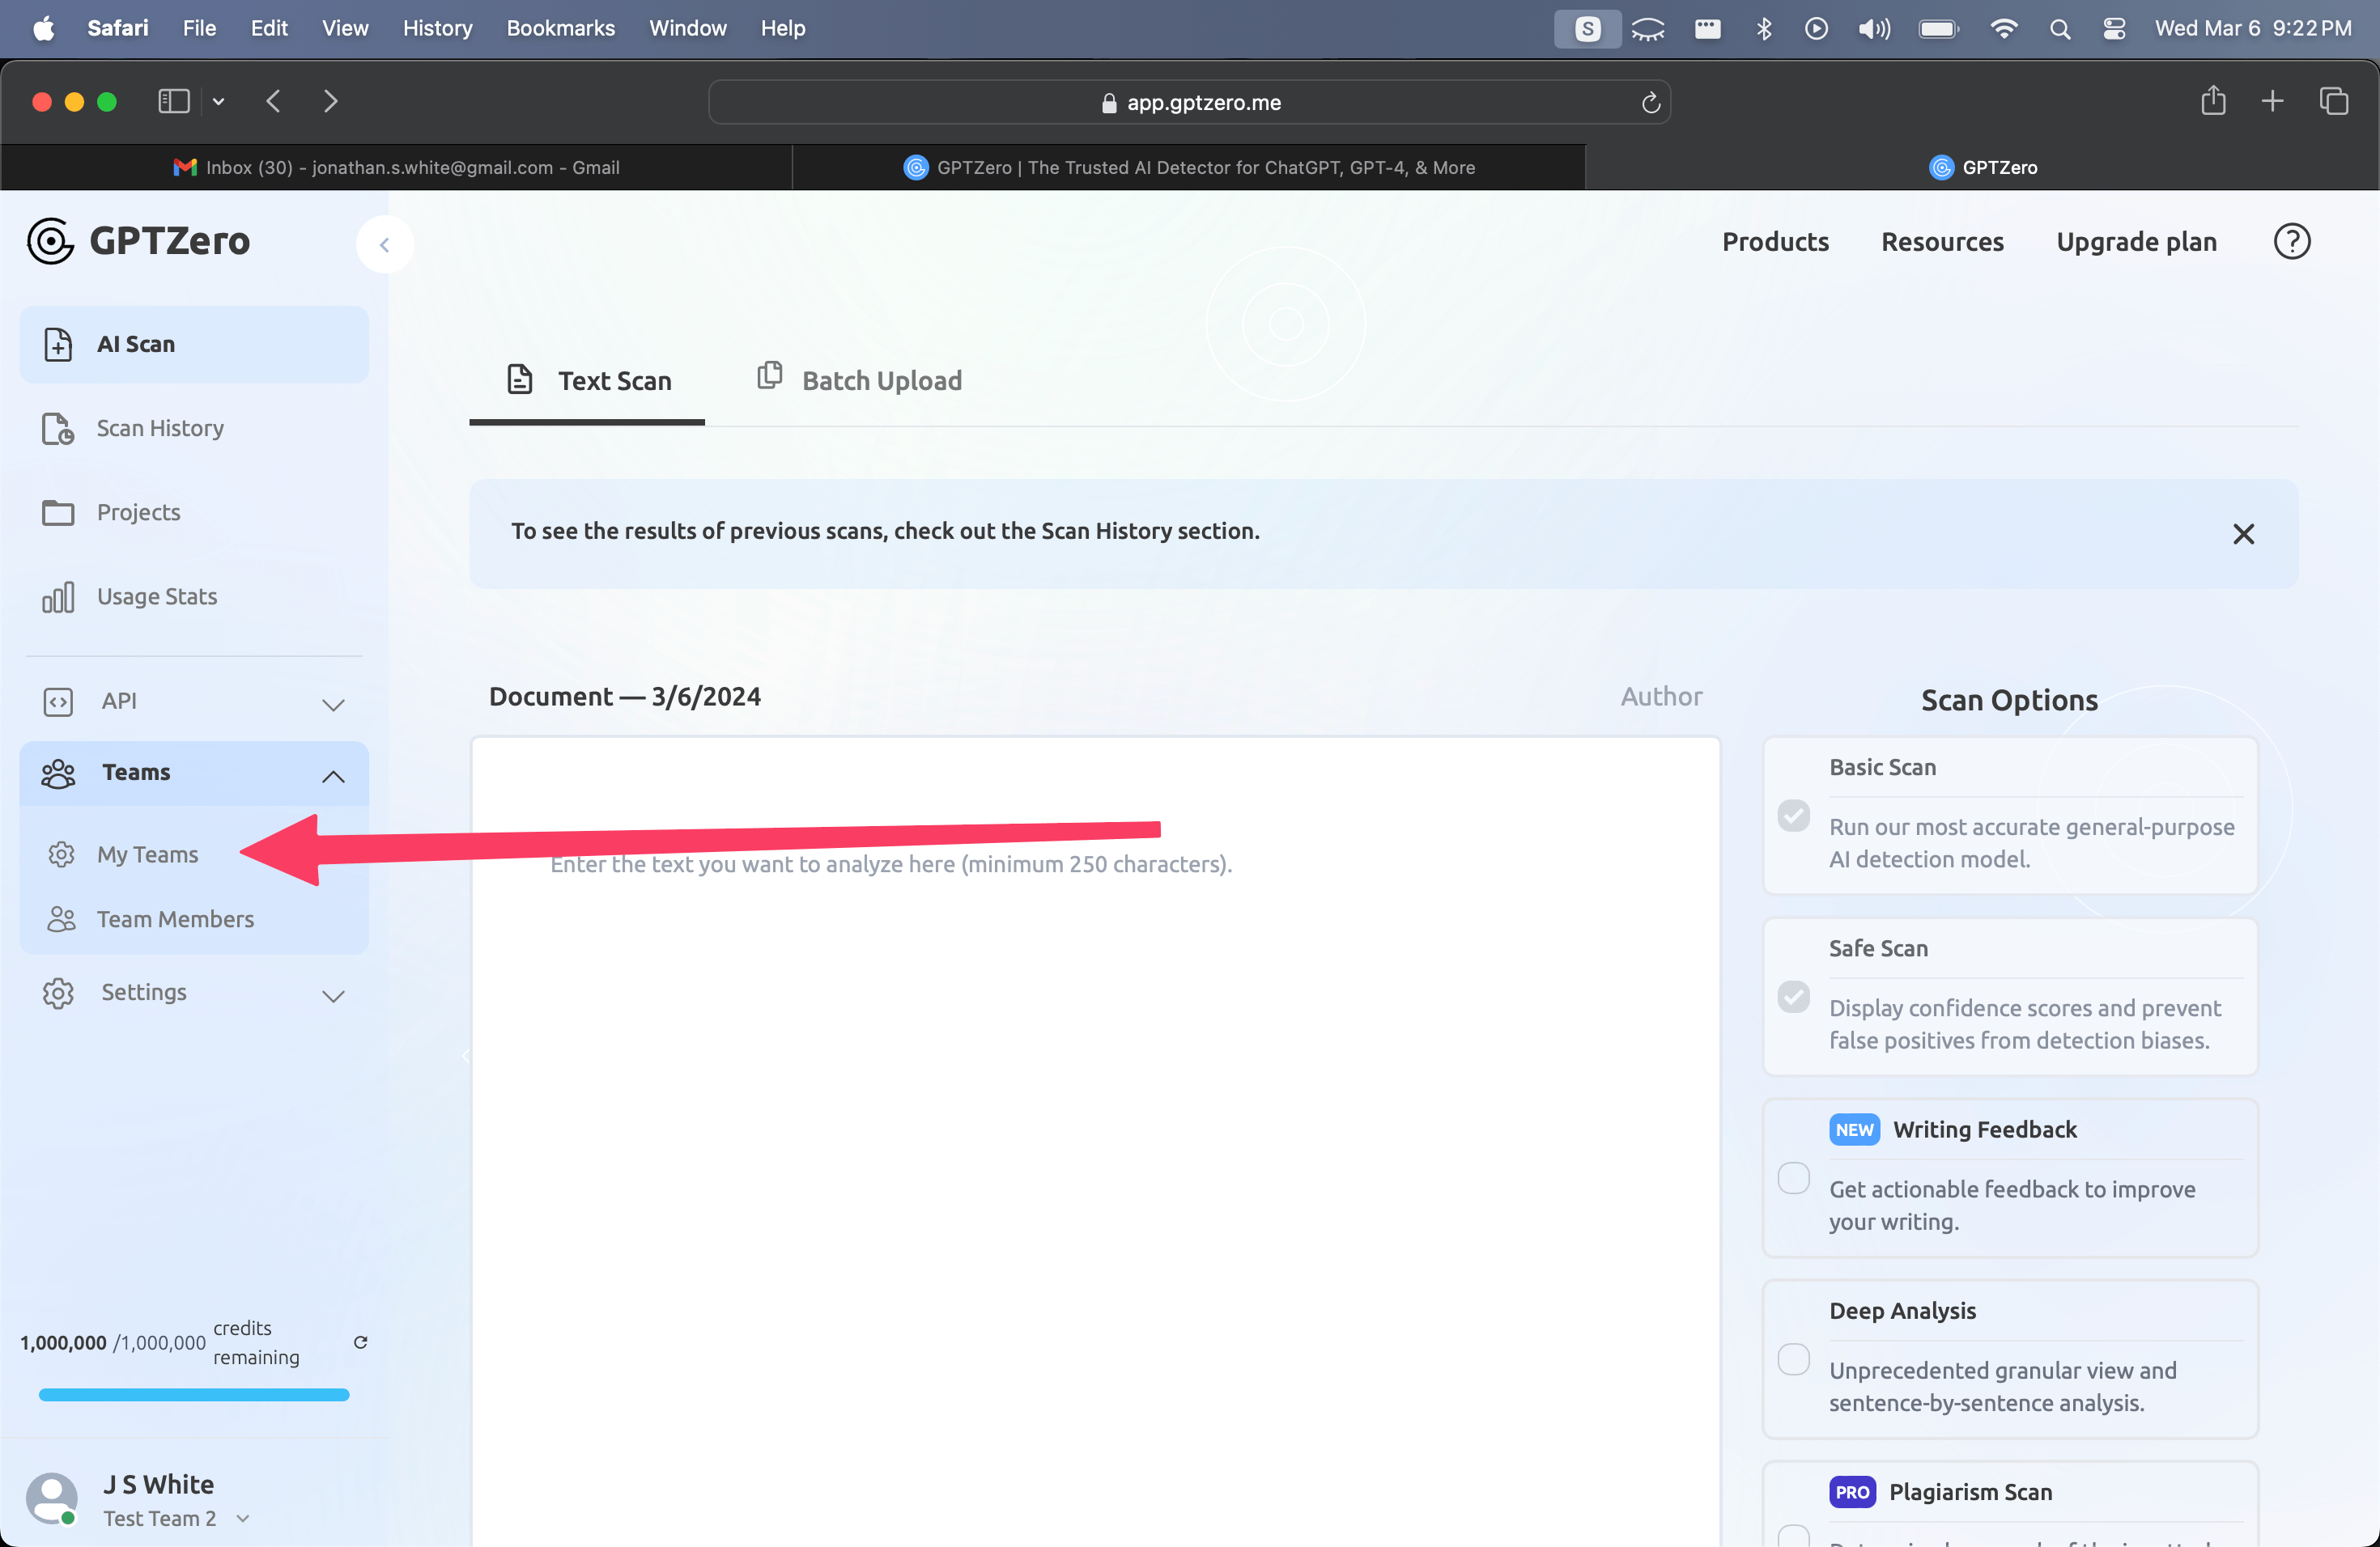2380x1547 pixels.
Task: Open Resources navigation link
Action: point(1942,242)
